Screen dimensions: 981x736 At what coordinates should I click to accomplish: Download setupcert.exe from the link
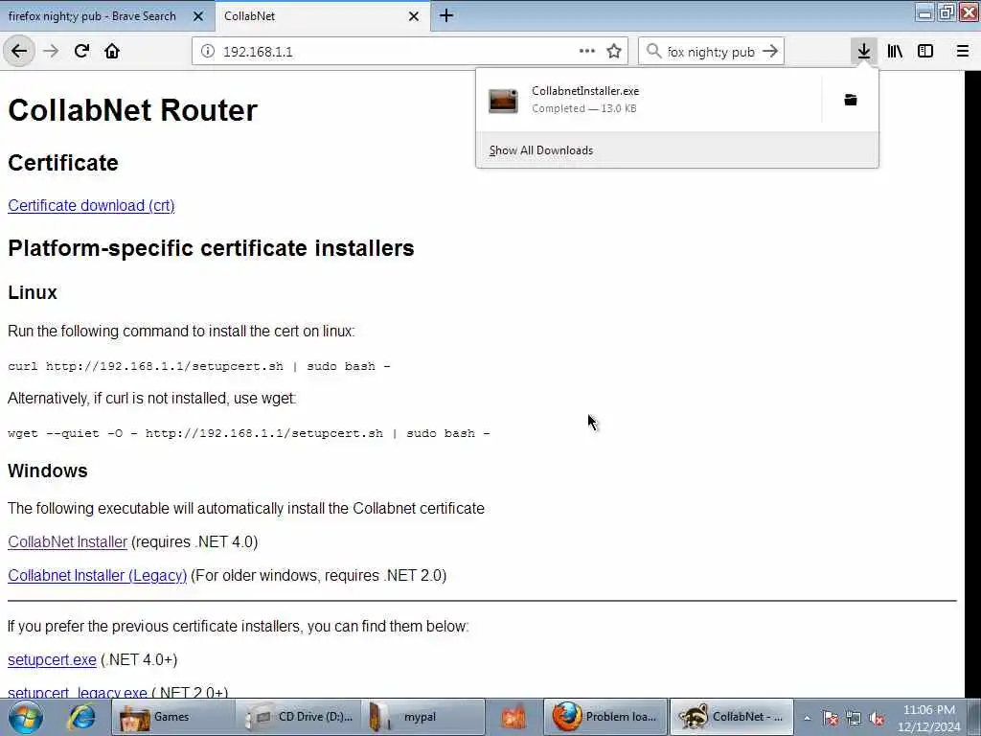coord(52,659)
